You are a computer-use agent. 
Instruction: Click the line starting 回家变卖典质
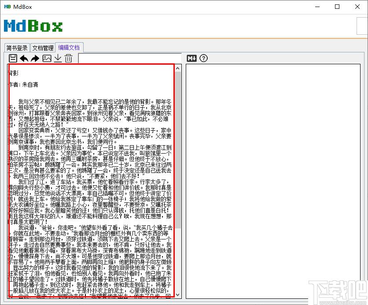(95, 130)
